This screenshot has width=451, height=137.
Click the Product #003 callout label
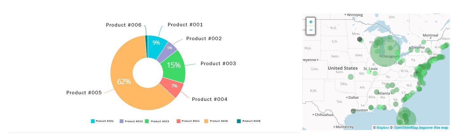[x=218, y=64]
